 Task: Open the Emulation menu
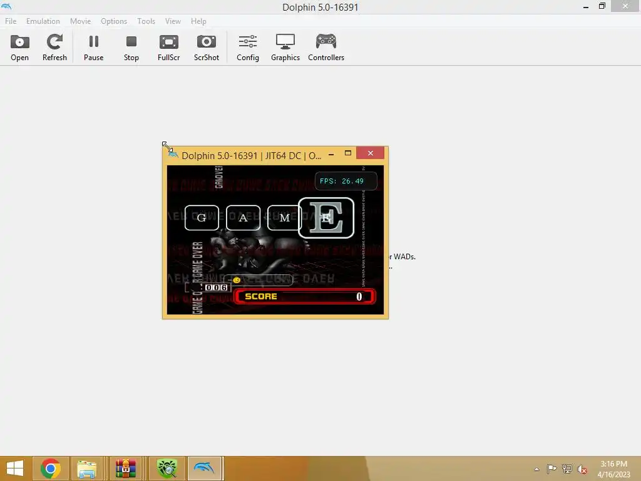(x=43, y=21)
